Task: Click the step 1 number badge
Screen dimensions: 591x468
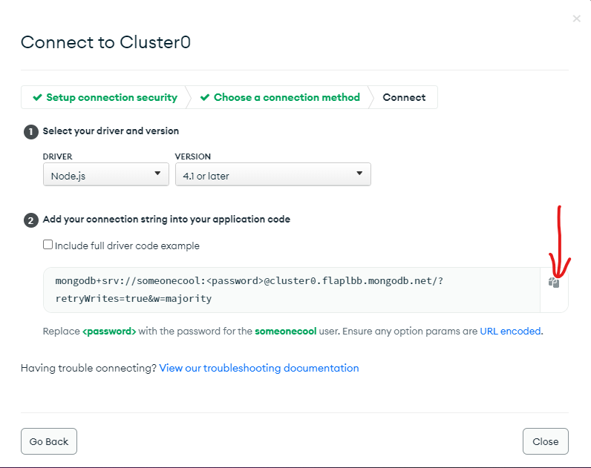Action: click(x=31, y=131)
